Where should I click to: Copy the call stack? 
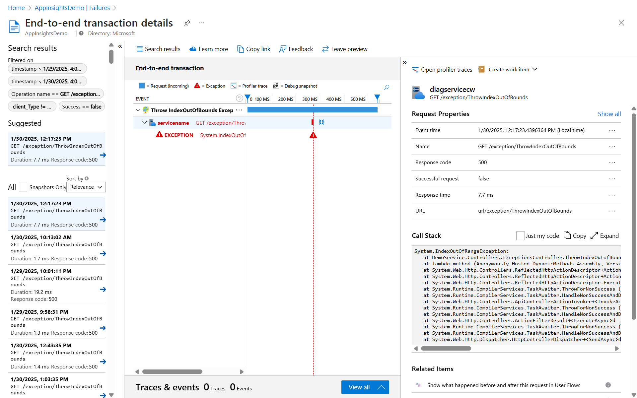coord(575,235)
